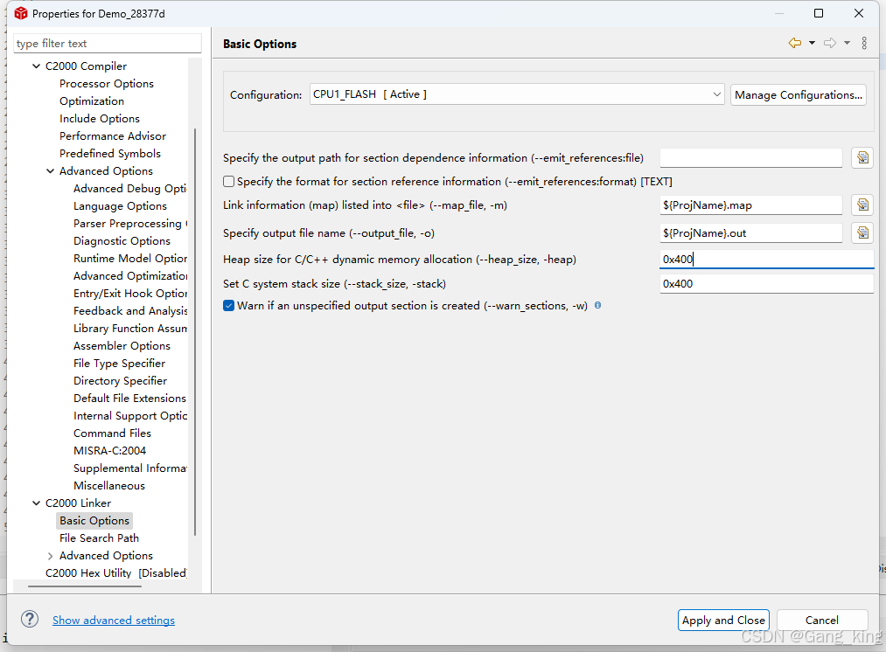Select Default File Extensions item
The height and width of the screenshot is (652, 886).
[x=129, y=399]
